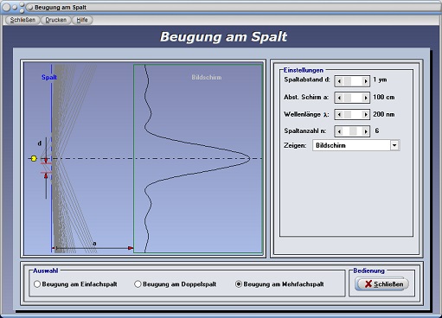Click the 100 cm screen distance value
Viewport: 442px width, 318px height.
384,97
